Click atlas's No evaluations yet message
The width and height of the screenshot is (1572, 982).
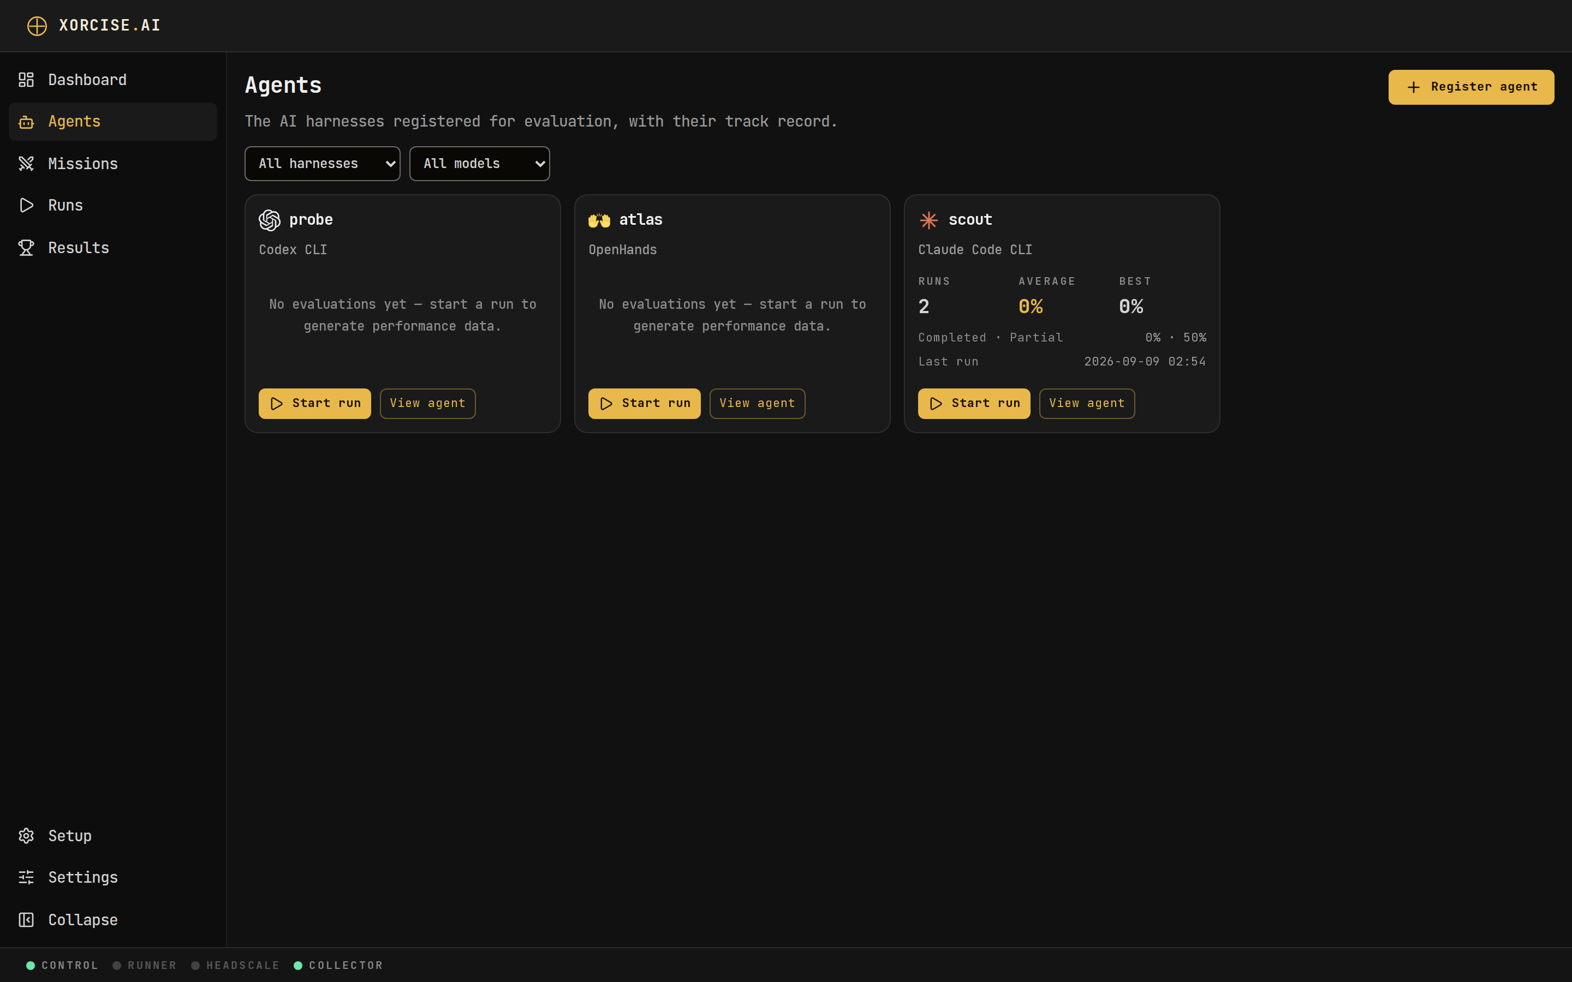[x=732, y=315]
